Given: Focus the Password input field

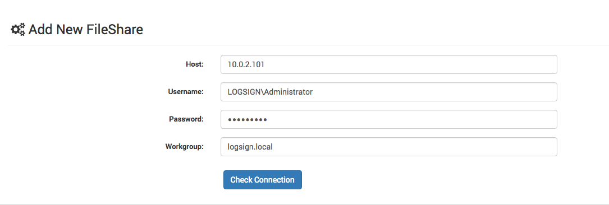Looking at the screenshot, I should click(389, 119).
